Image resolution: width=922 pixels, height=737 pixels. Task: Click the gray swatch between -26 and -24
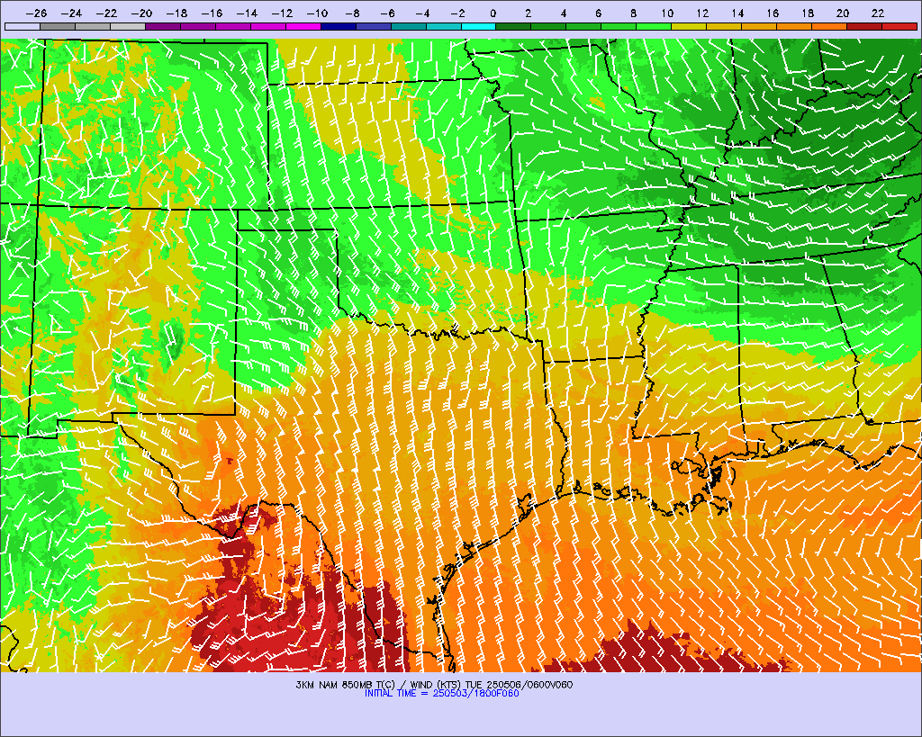click(x=58, y=26)
